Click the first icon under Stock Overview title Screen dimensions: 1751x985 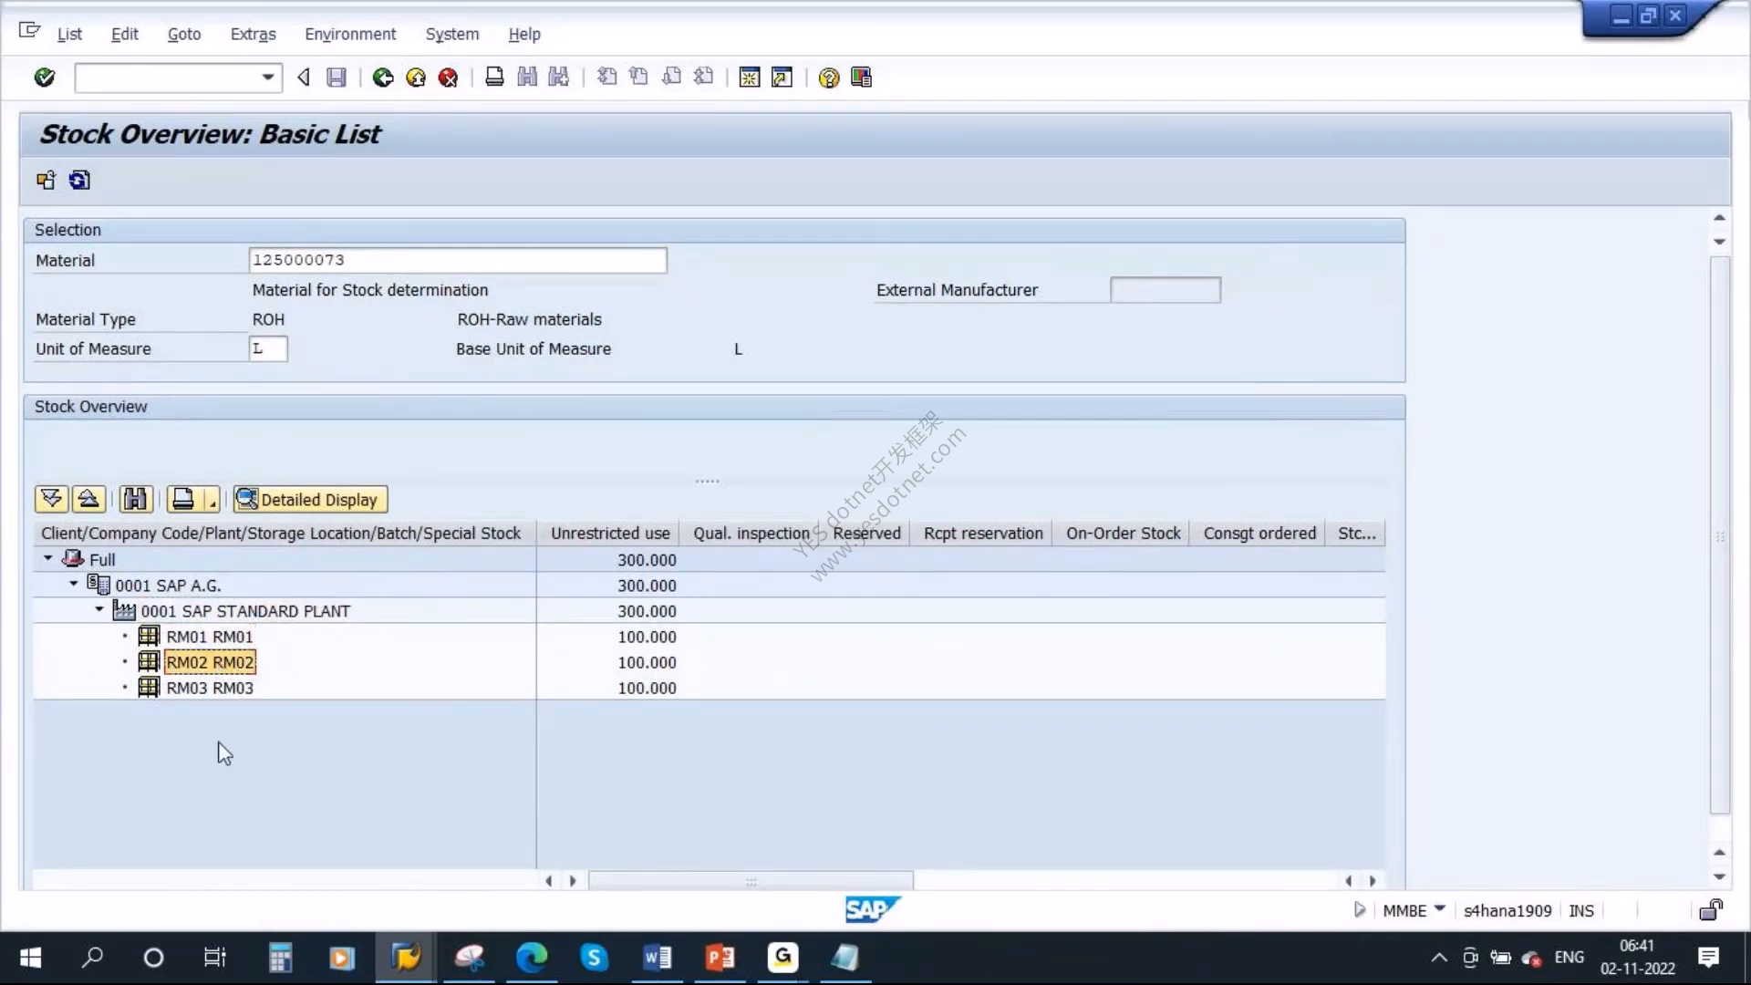coord(46,181)
